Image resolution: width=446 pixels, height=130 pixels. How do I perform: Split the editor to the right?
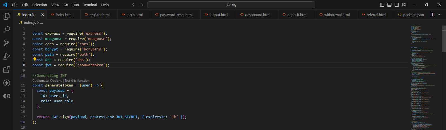432,15
